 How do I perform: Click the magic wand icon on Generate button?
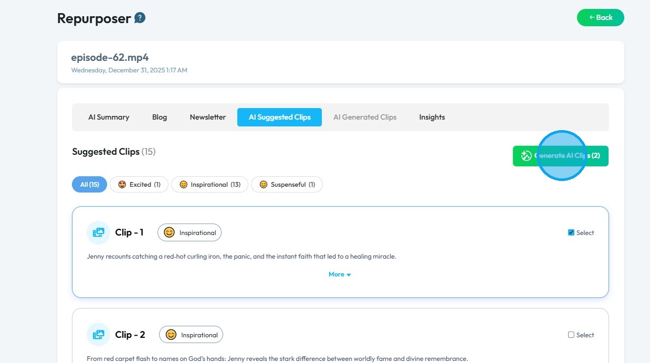526,156
